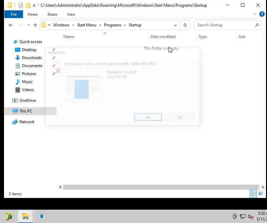Viewport: 267px width, 223px height.
Task: Click Windows in the address breadcrumb
Action: (x=61, y=25)
